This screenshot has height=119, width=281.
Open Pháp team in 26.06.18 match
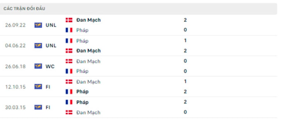pyautogui.click(x=82, y=71)
